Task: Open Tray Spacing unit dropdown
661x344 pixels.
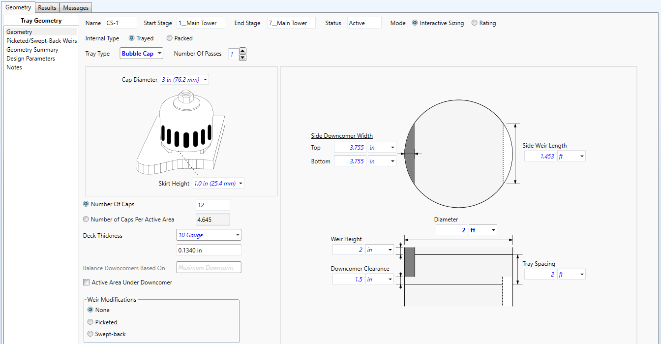Action: click(x=571, y=274)
